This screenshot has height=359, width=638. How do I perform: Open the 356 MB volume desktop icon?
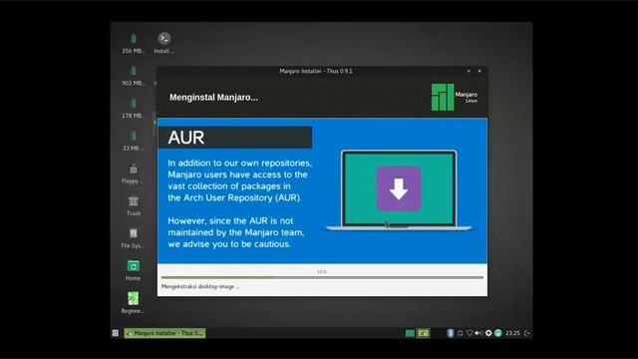click(133, 43)
